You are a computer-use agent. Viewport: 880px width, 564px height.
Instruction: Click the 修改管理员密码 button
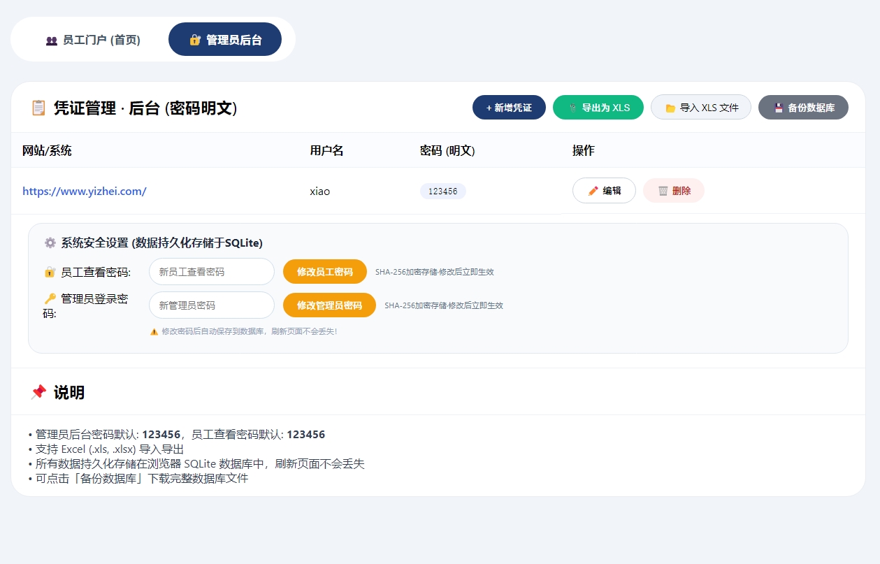click(329, 305)
